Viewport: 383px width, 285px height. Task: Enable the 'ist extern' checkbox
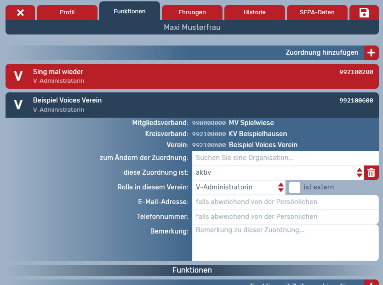(x=295, y=187)
